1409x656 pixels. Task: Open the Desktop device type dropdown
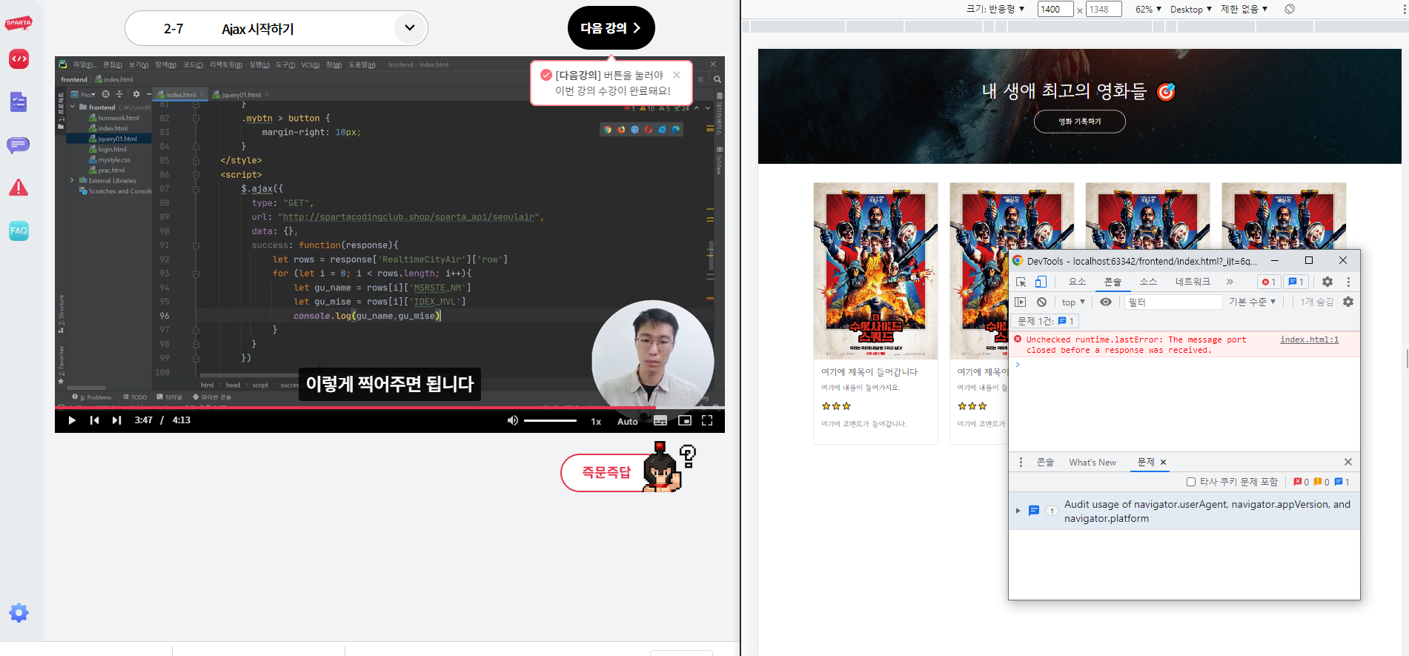click(1190, 9)
